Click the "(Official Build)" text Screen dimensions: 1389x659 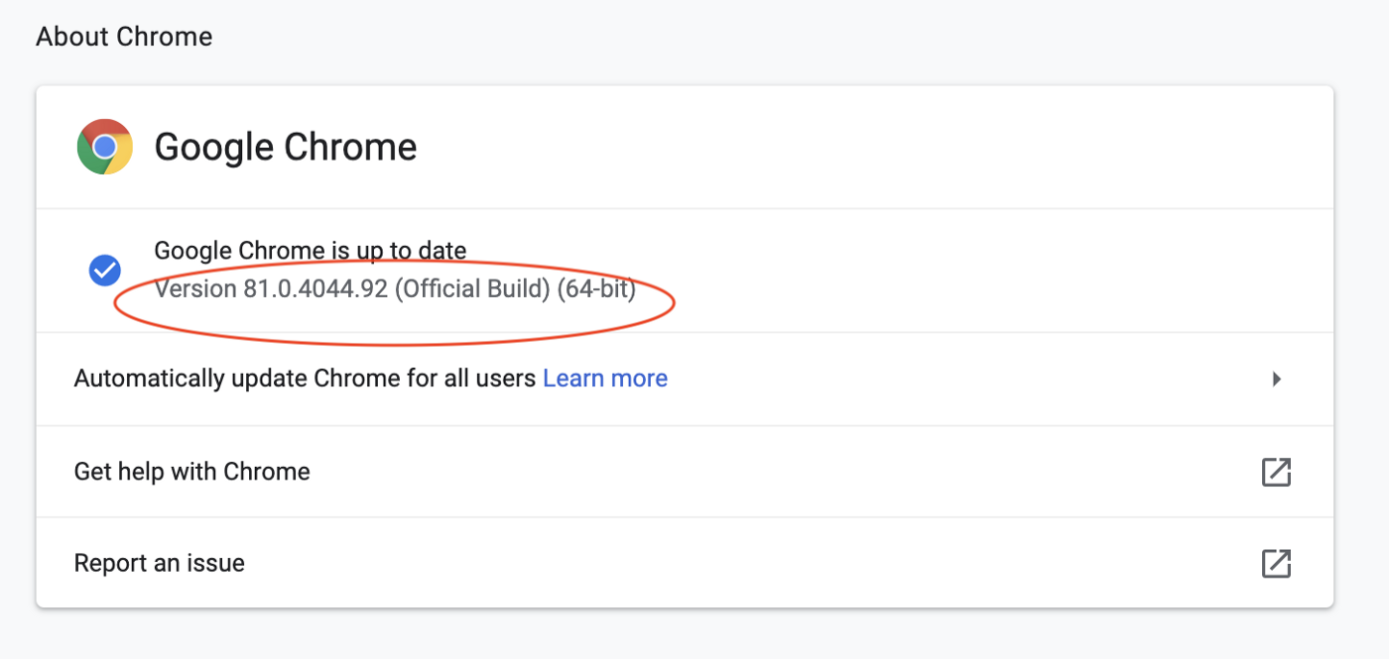coord(472,289)
